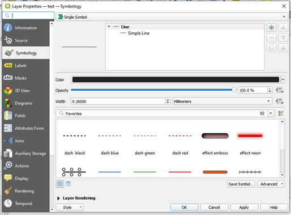Click the data-defined override for Width
Viewport: 291px width, 215px height.
click(280, 102)
